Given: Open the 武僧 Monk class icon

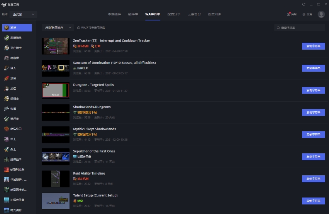Looking at the screenshot, I should pyautogui.click(x=7, y=88).
